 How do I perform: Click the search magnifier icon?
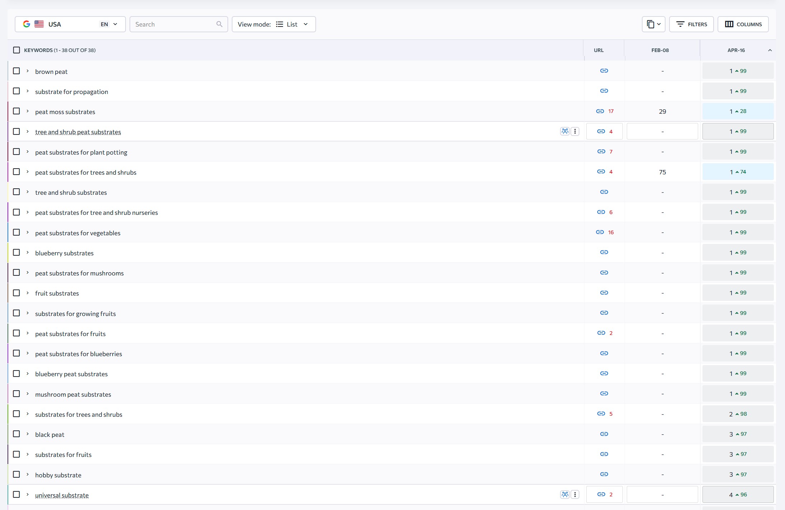pyautogui.click(x=219, y=24)
